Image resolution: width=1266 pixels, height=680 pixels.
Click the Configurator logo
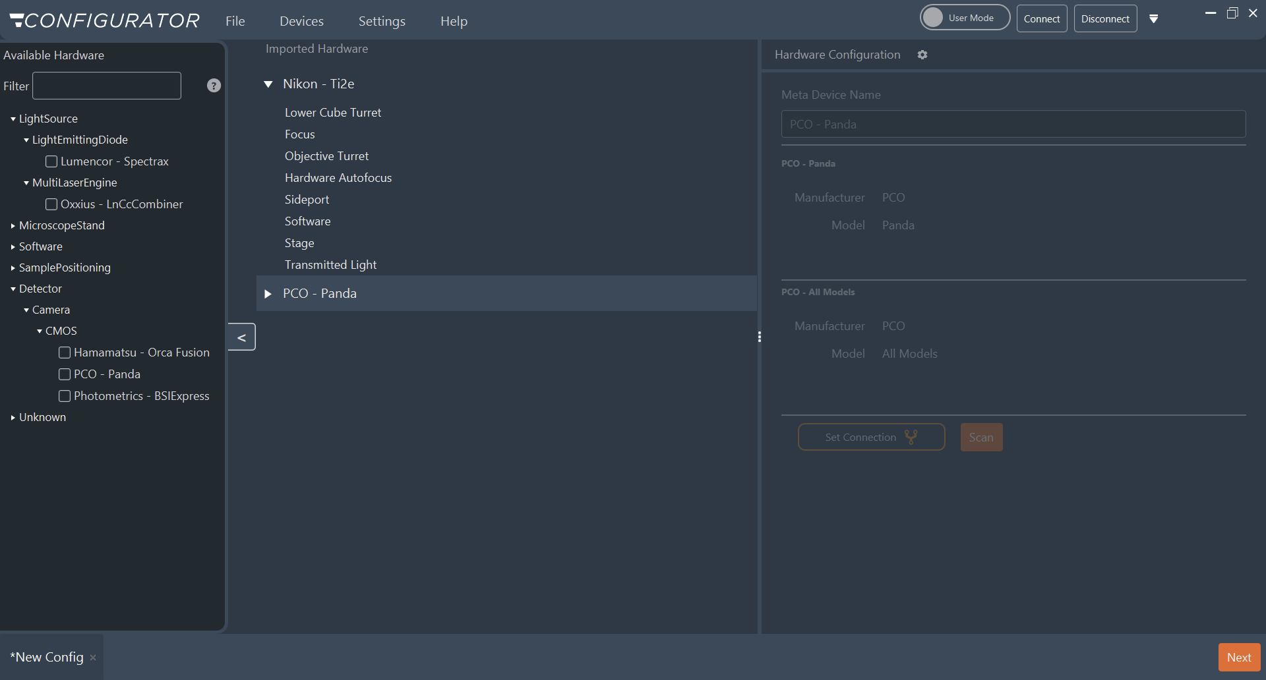[105, 20]
